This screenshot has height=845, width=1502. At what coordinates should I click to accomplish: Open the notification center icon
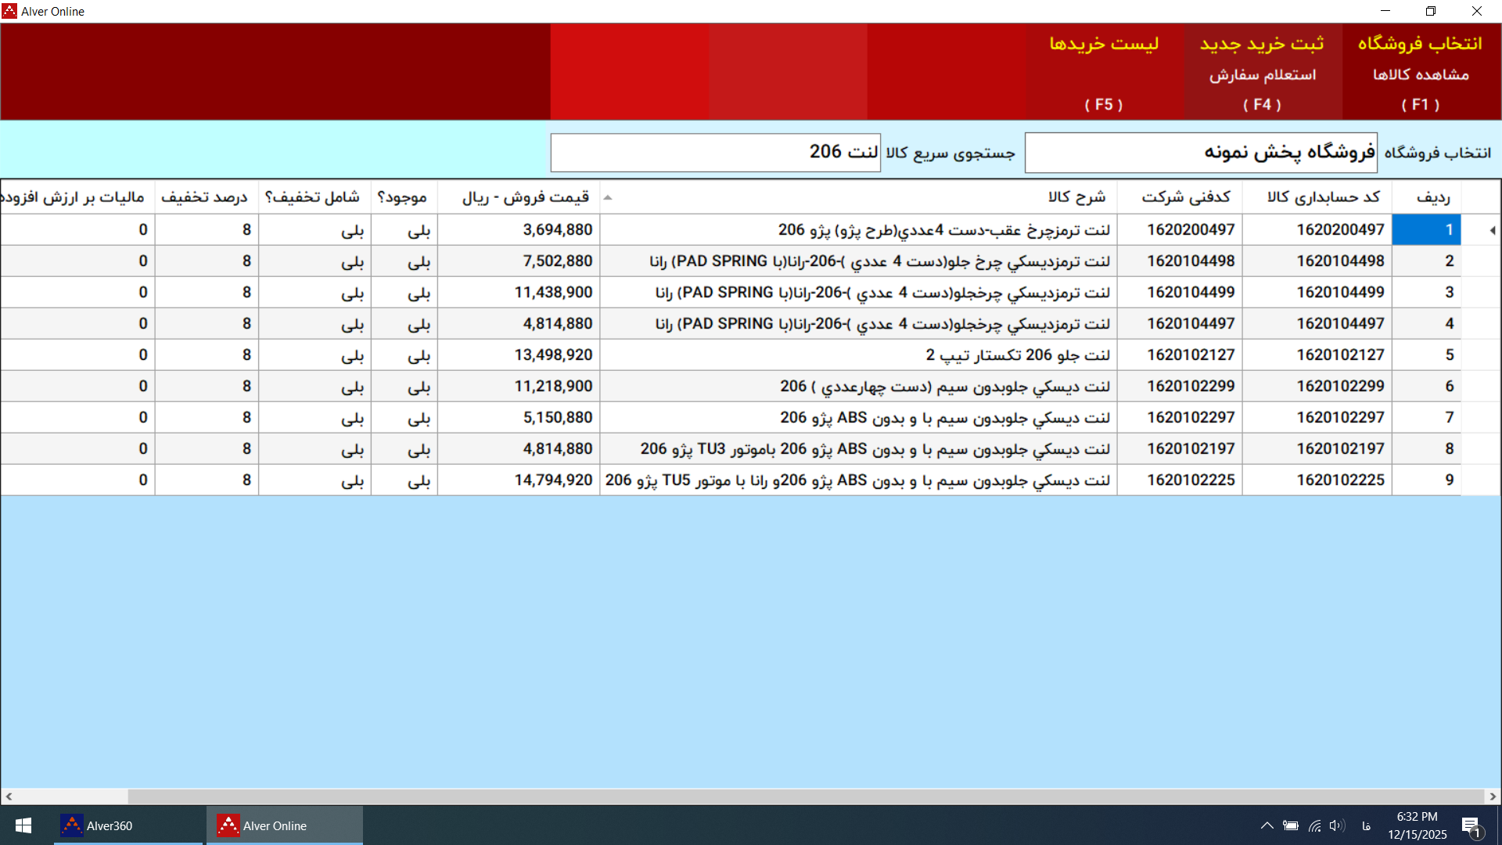(1471, 826)
